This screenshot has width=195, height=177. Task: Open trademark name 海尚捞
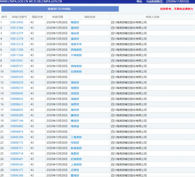click(x=75, y=33)
